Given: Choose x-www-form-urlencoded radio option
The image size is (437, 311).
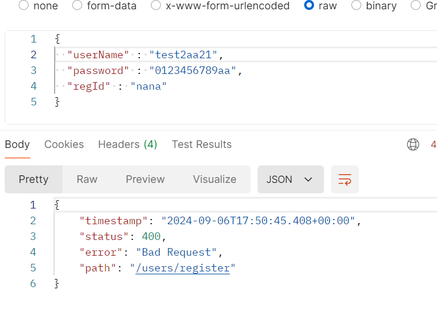Looking at the screenshot, I should (x=156, y=6).
